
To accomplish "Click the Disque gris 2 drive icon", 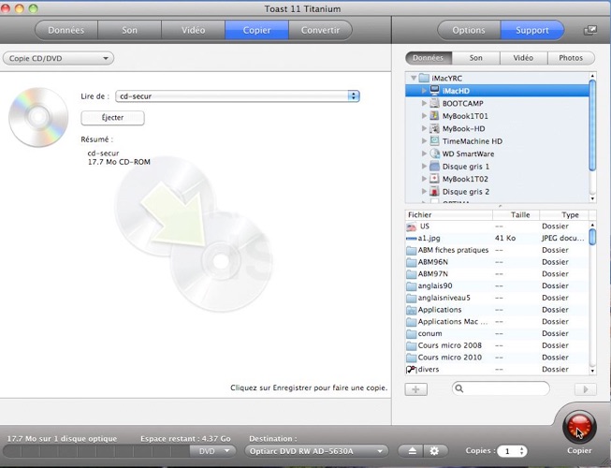I will [x=434, y=191].
